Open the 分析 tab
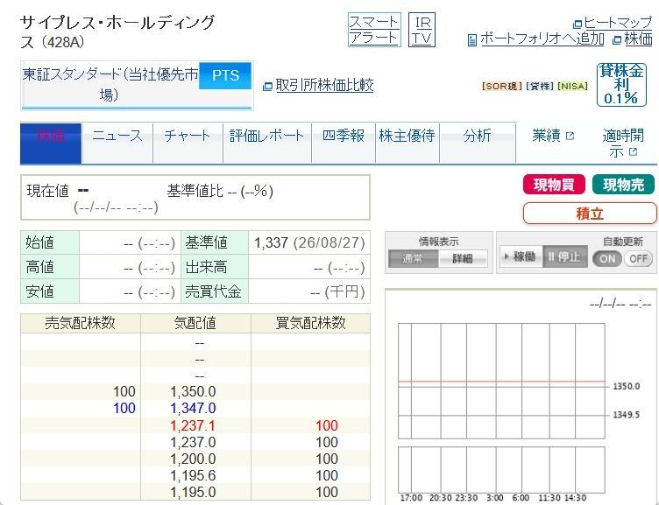 click(478, 144)
